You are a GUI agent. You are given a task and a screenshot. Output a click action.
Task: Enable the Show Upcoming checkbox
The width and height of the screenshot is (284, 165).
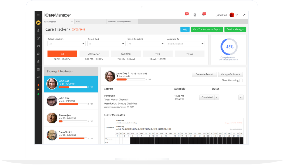[241, 80]
